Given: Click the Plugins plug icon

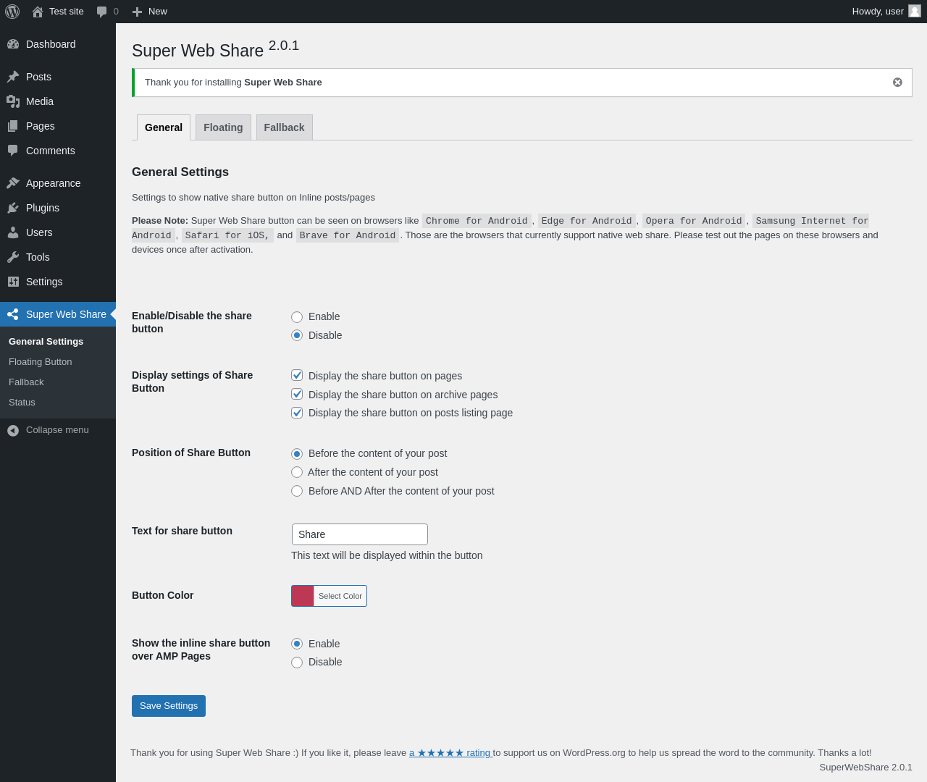Looking at the screenshot, I should point(13,208).
